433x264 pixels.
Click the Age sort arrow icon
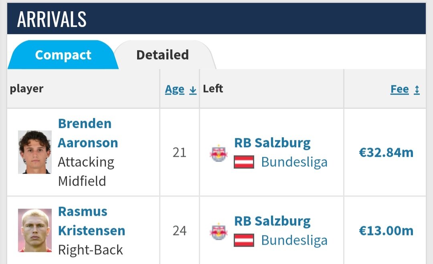193,90
